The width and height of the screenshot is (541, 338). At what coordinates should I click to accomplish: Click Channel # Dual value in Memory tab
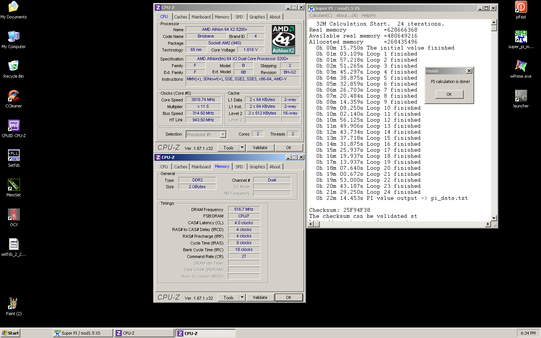[x=272, y=180]
